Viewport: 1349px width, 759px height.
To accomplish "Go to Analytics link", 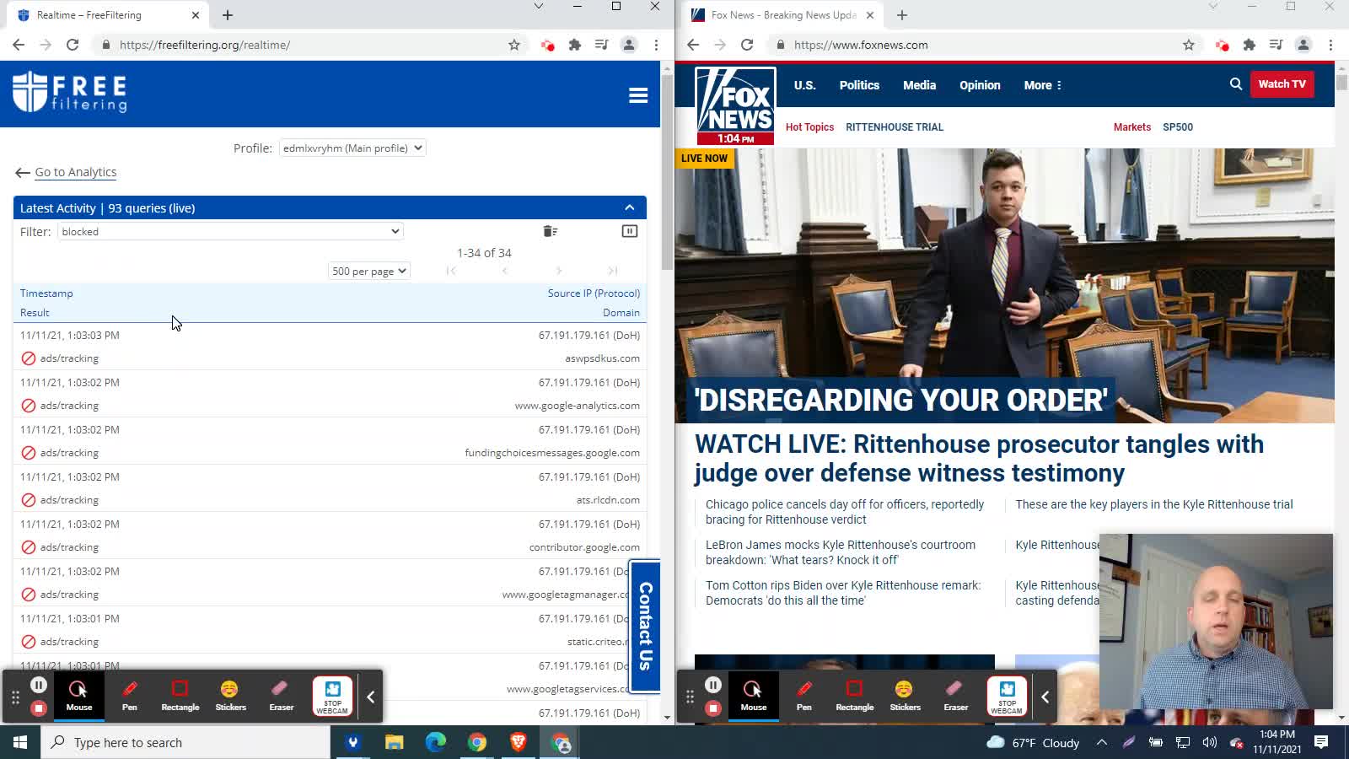I will point(76,172).
